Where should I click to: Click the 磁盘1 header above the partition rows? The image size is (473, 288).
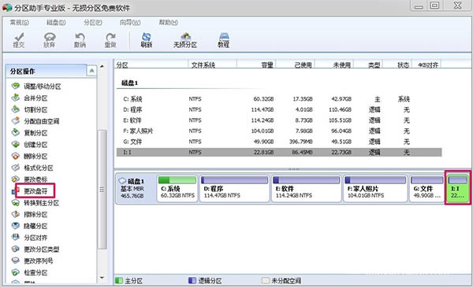pyautogui.click(x=130, y=83)
